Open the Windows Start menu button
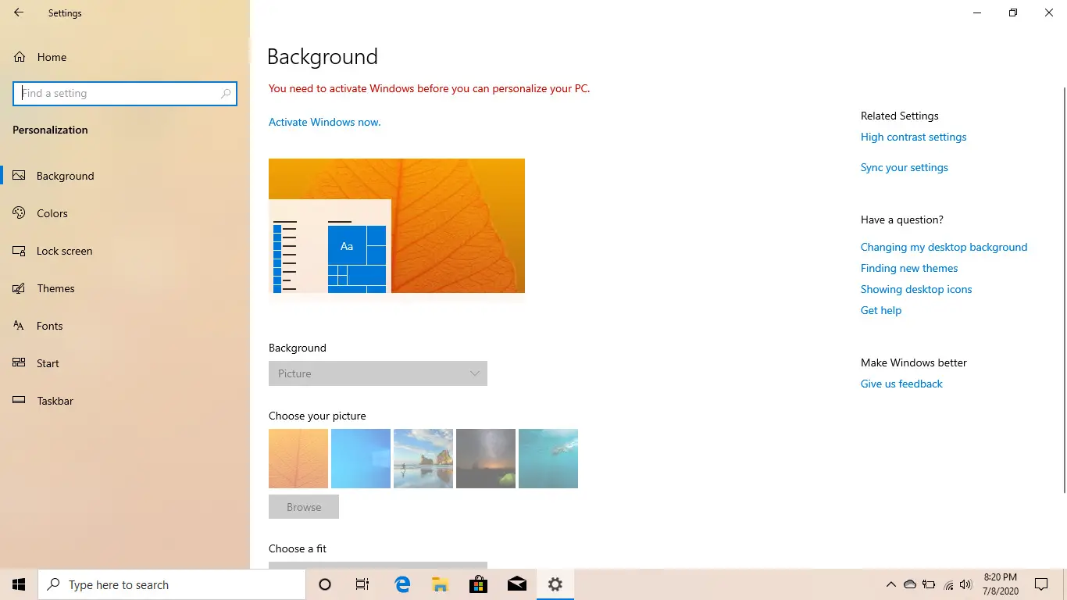The height and width of the screenshot is (600, 1067). [x=19, y=584]
